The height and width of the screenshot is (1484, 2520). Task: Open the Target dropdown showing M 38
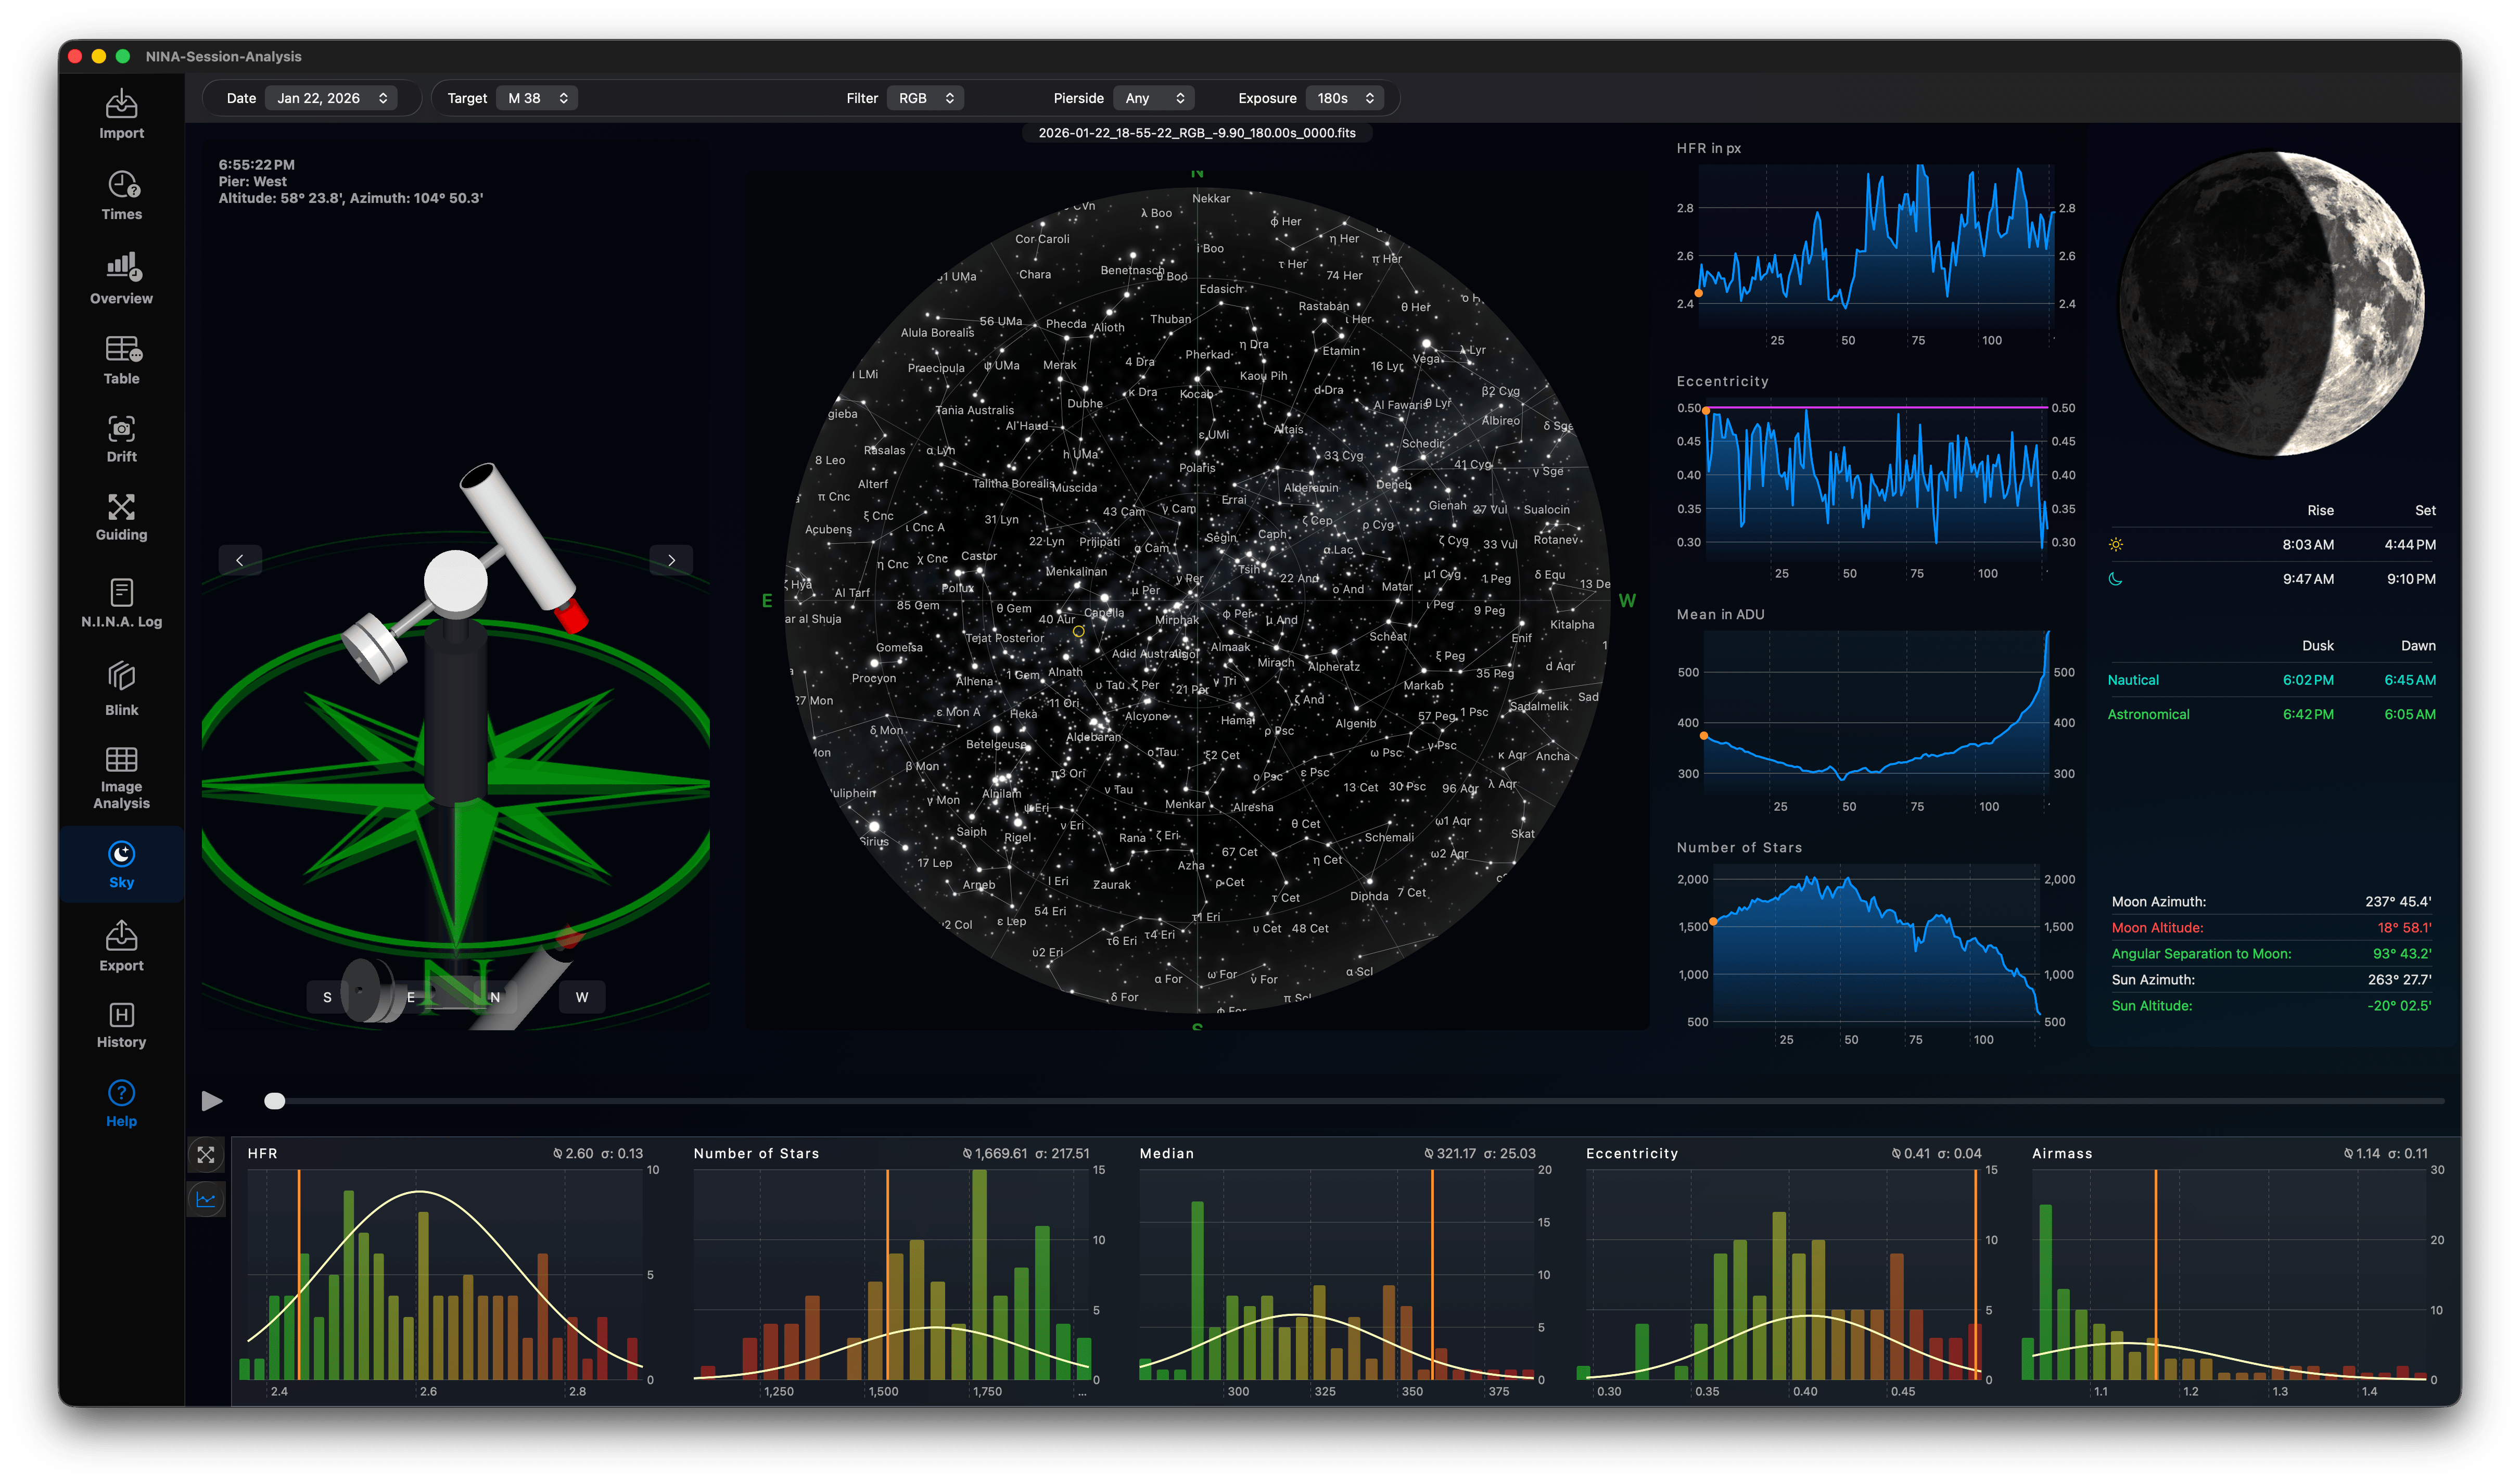[x=537, y=98]
